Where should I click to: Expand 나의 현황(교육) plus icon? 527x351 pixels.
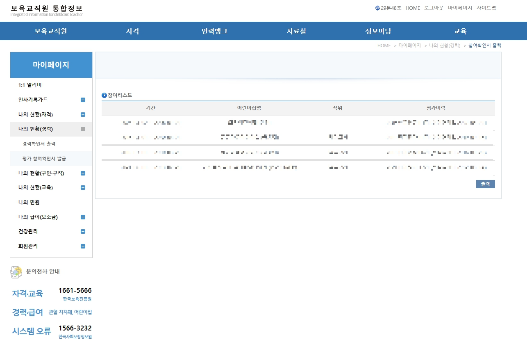[x=83, y=187]
